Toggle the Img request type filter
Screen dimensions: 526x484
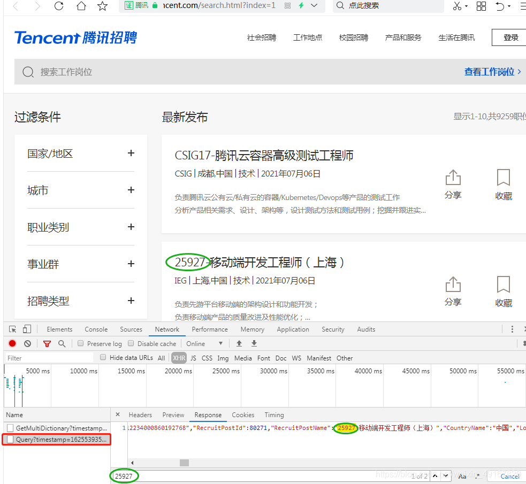(x=223, y=358)
